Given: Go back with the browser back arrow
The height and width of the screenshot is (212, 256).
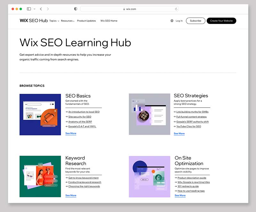Looking at the screenshot, I should (x=41, y=9).
